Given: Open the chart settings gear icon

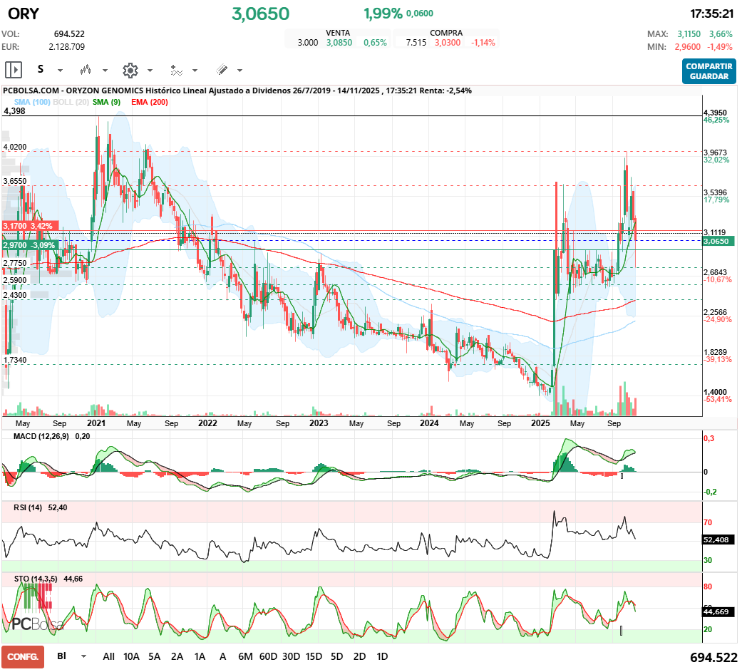Looking at the screenshot, I should tap(128, 69).
